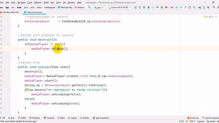Open the TODO tool window
This screenshot has width=219, height=123.
pyautogui.click(x=22, y=118)
